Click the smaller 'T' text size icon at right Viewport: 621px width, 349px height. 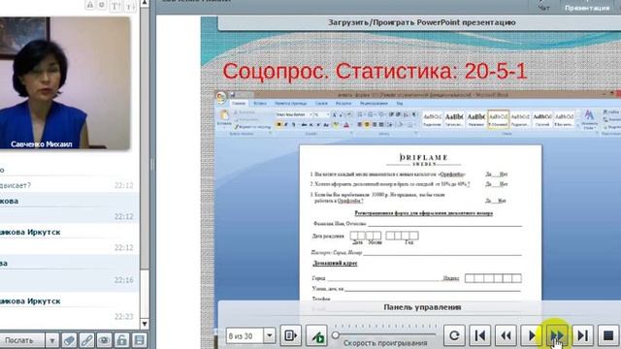coord(129,5)
